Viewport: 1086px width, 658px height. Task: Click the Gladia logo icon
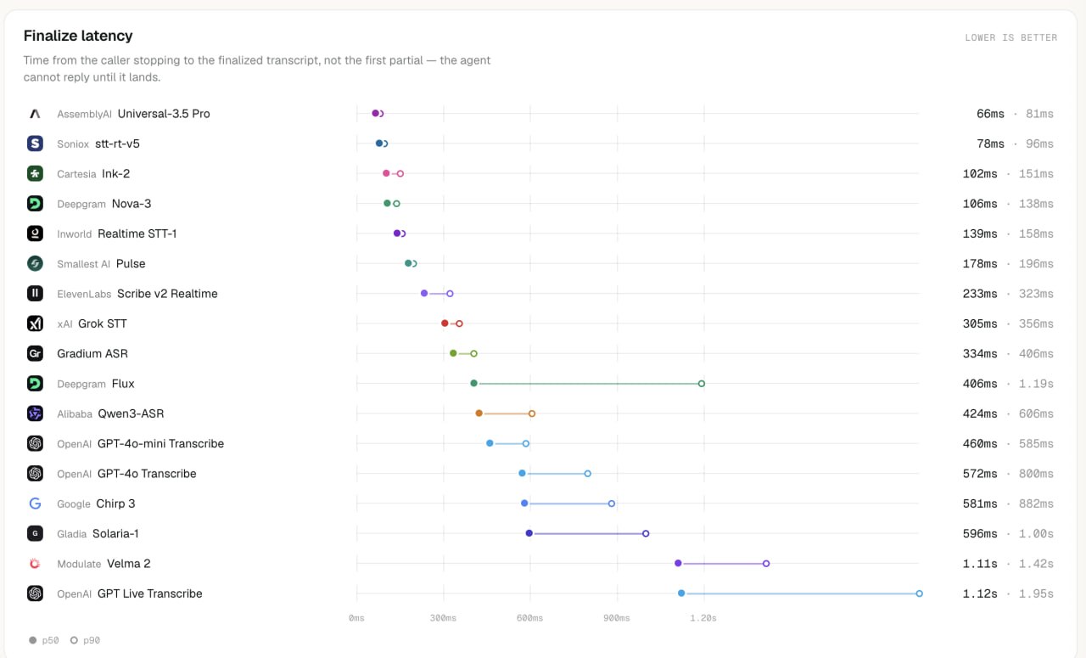(35, 533)
